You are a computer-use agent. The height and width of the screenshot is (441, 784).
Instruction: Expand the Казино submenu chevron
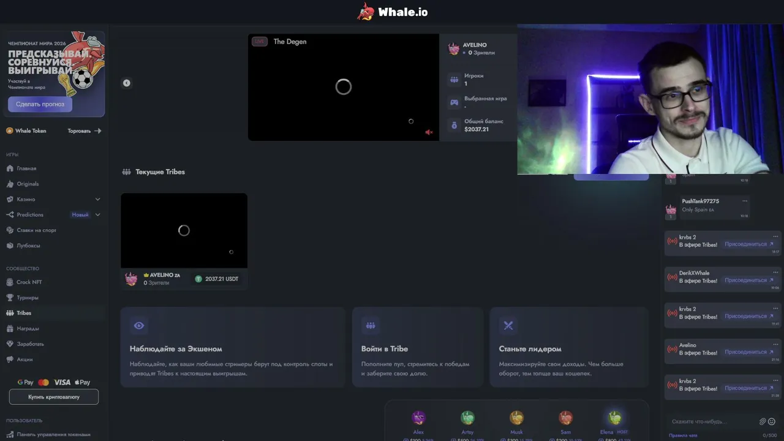(x=97, y=199)
